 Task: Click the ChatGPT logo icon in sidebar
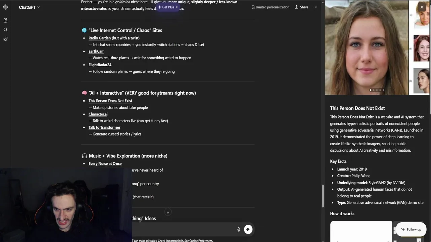[x=5, y=7]
